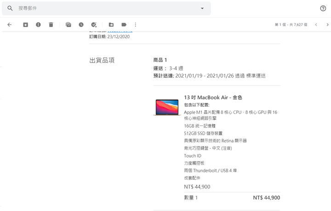Select the 背光巧控鍵盤 - 中文 (注音) line
The image size is (331, 211).
[x=208, y=148]
